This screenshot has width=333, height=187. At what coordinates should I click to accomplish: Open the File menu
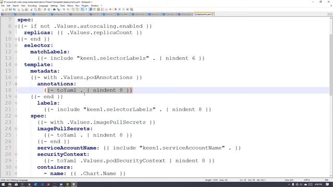(x=3, y=6)
